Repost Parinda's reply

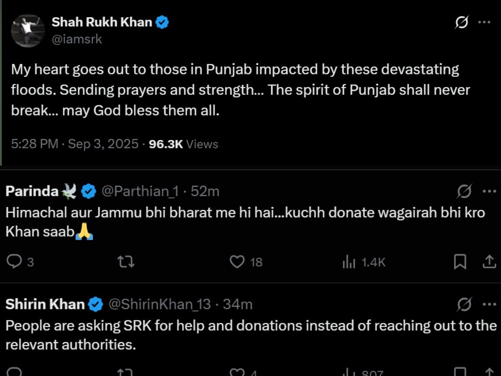(126, 262)
